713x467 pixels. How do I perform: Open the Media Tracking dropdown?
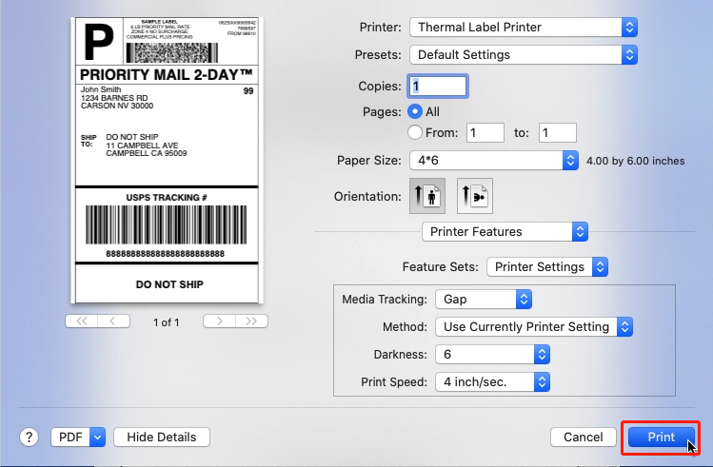484,300
